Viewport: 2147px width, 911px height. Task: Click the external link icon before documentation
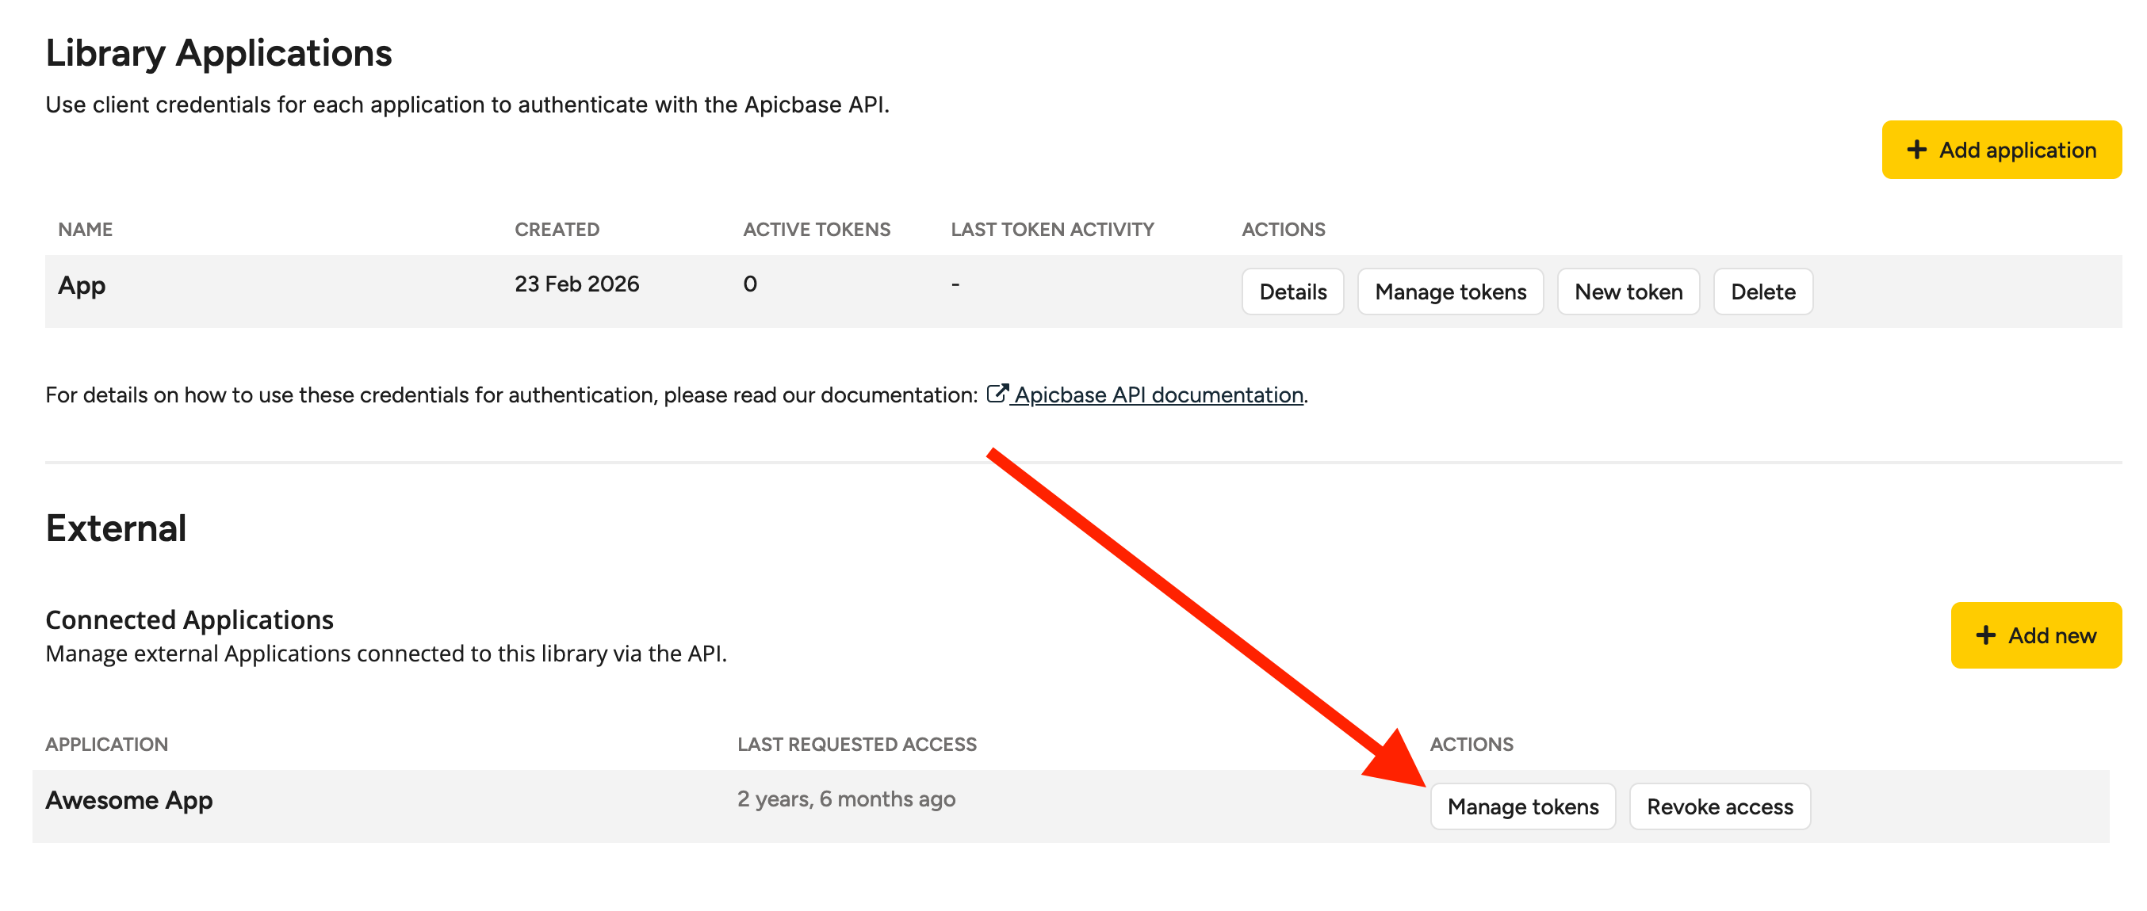[x=997, y=394]
